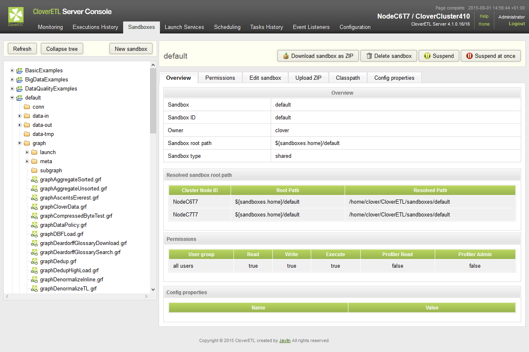The height and width of the screenshot is (352, 529).
Task: Click the BasicExamples sandbox icon
Action: [x=19, y=71]
